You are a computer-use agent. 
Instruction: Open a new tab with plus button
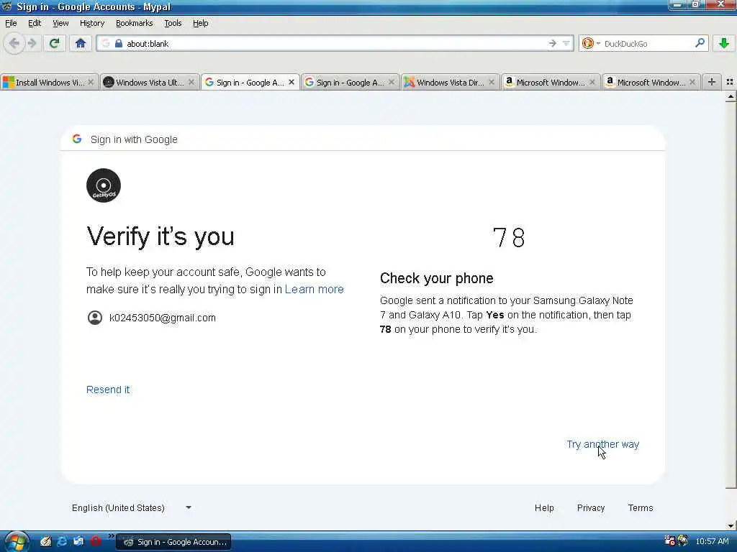coord(712,82)
